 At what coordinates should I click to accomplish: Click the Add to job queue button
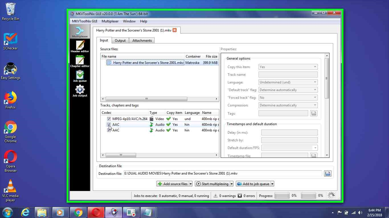(253, 184)
